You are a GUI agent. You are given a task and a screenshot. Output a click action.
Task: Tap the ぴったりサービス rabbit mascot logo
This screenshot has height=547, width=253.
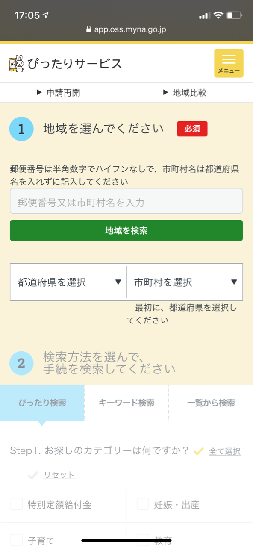16,64
